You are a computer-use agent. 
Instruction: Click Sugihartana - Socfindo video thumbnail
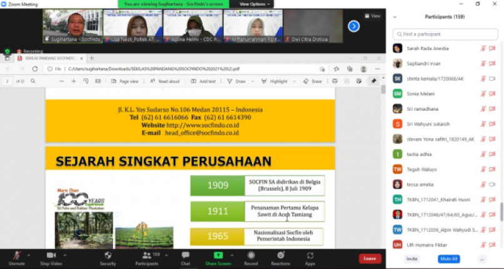tap(73, 26)
